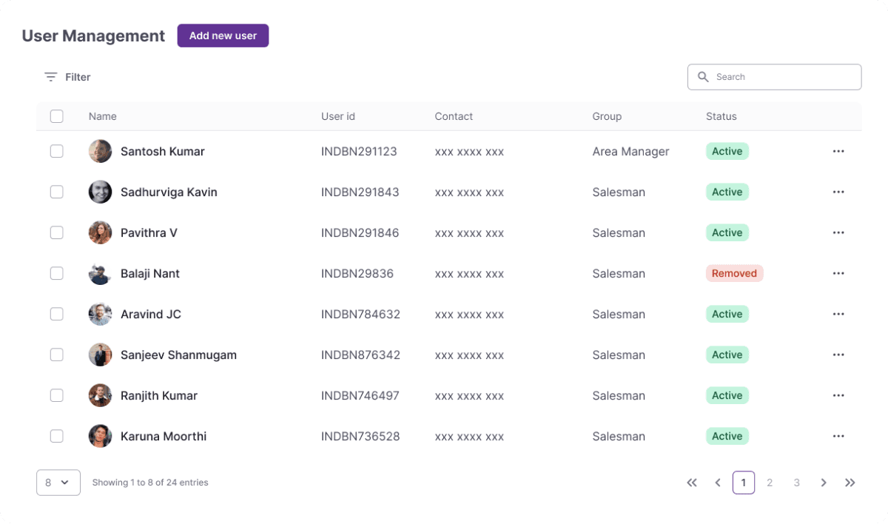Go to page 2 in pagination
Image resolution: width=888 pixels, height=524 pixels.
[x=770, y=483]
